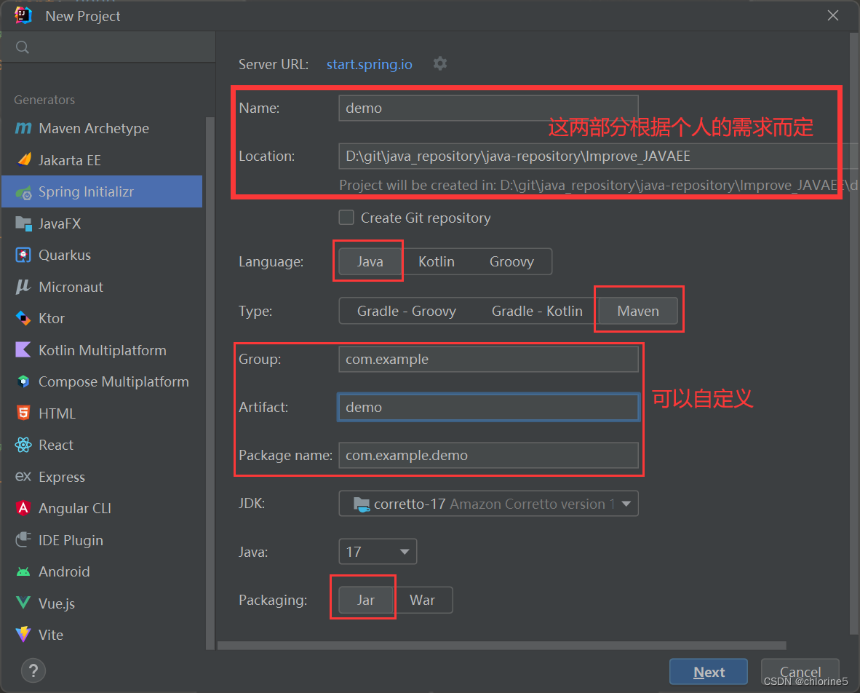Click the Kotlin Multiplatform K icon
Image resolution: width=860 pixels, height=693 pixels.
(x=23, y=349)
